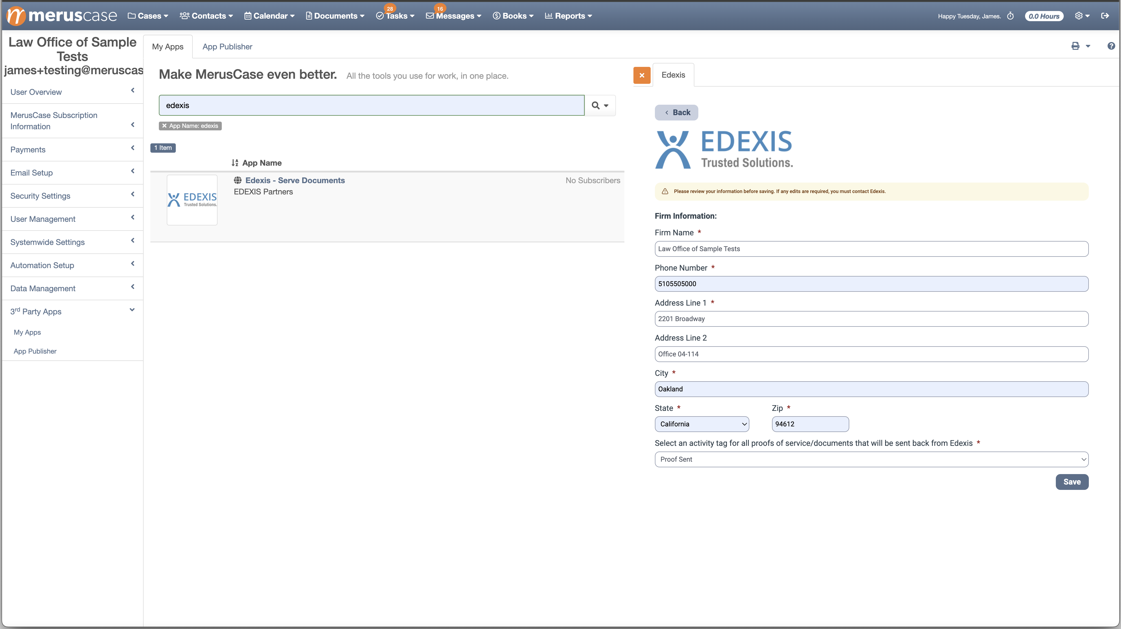This screenshot has height=629, width=1121.
Task: Open the Contacts menu
Action: click(x=206, y=16)
